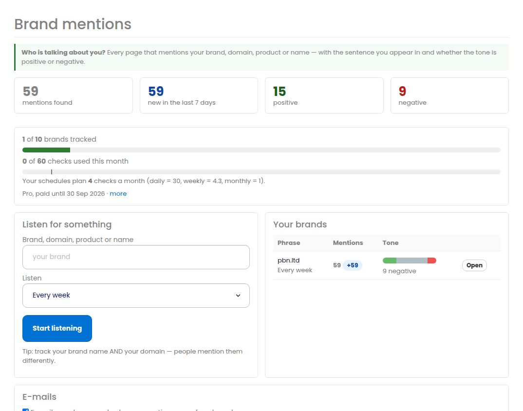Toggle the E-mails checkbox
The width and height of the screenshot is (523, 411).
click(x=25, y=410)
